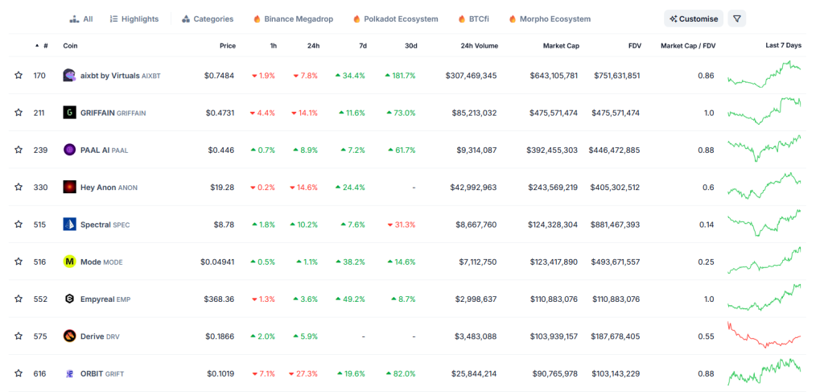Image resolution: width=824 pixels, height=392 pixels.
Task: Select the Morpho Ecosystem category
Action: tap(550, 19)
